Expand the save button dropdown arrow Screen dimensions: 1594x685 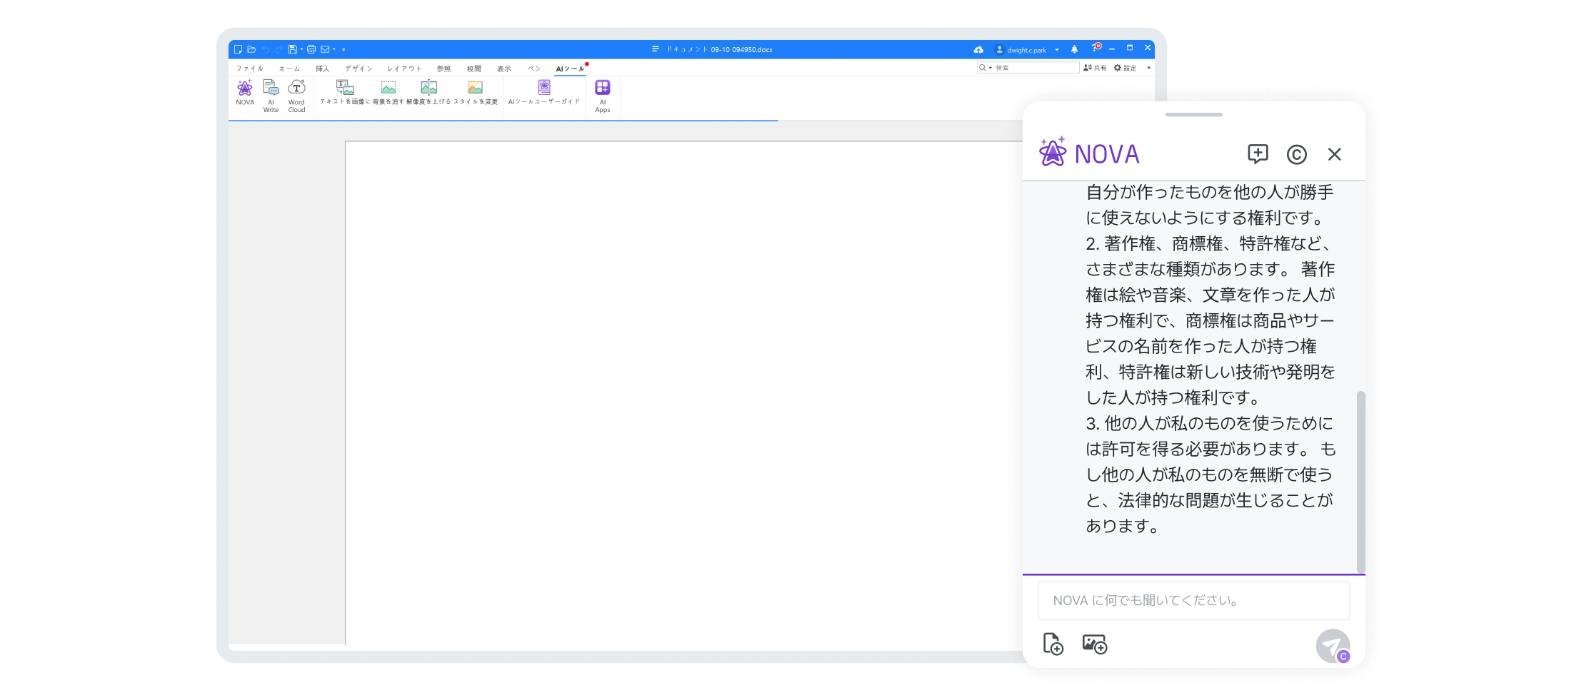point(301,49)
